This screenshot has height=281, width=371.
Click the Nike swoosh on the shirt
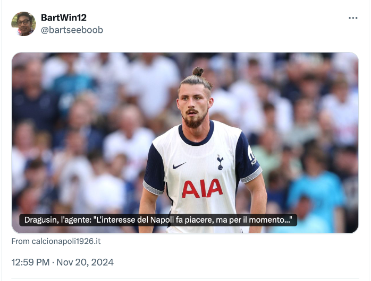[179, 165]
